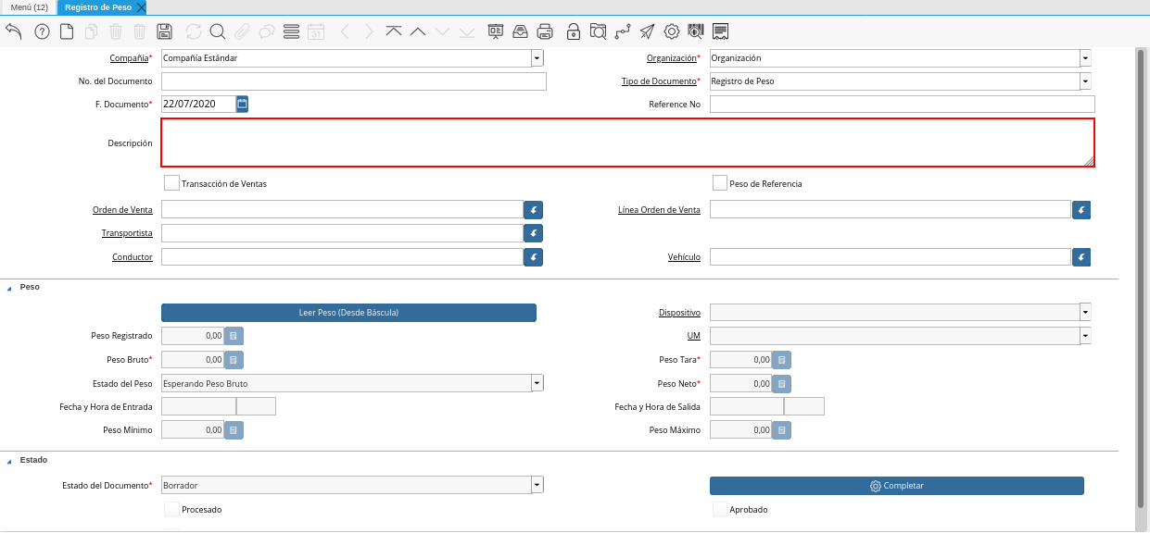The height and width of the screenshot is (533, 1150).
Task: Click the Completar button
Action: click(x=896, y=486)
